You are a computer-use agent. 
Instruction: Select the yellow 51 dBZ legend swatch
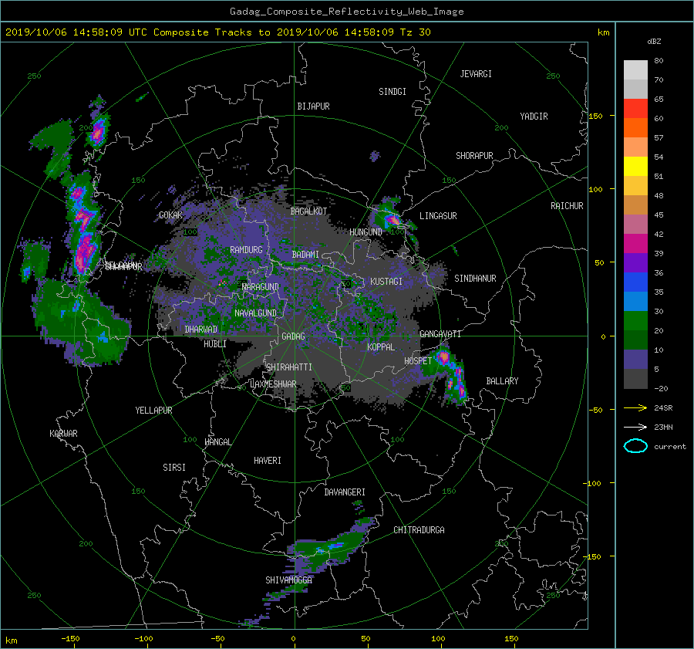tap(635, 167)
